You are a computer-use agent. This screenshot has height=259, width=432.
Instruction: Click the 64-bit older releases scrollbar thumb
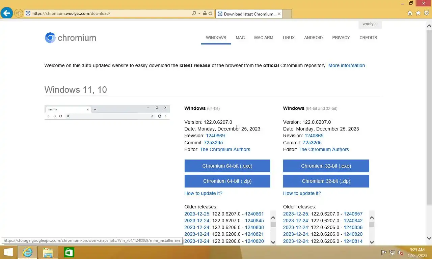click(273, 224)
